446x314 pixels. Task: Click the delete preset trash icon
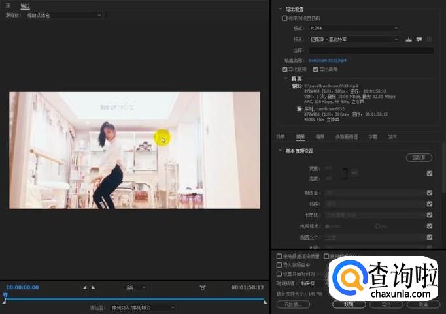(x=430, y=39)
